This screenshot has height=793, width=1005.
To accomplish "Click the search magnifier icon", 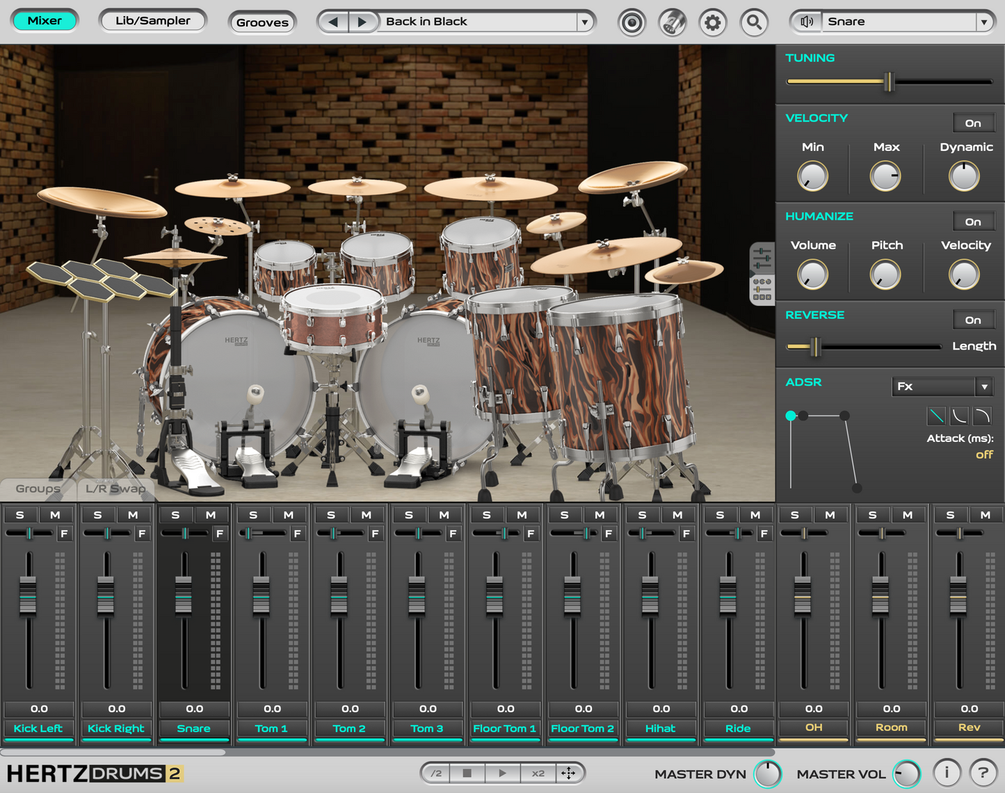I will pos(754,22).
